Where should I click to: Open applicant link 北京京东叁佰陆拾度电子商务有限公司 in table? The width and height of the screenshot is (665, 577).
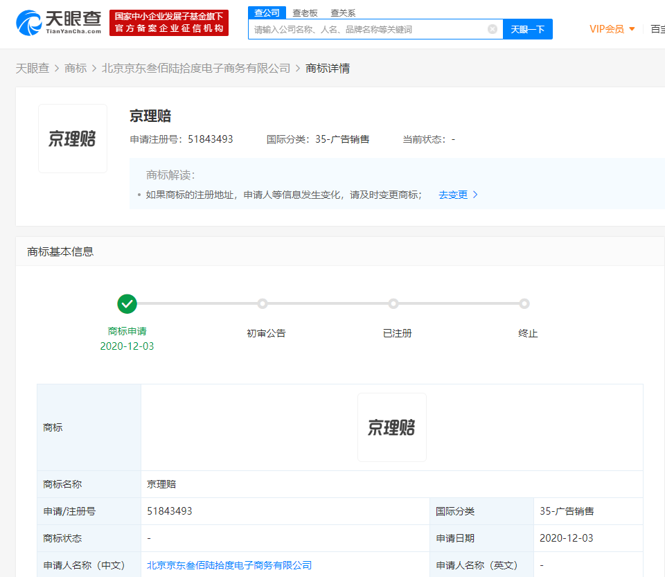(x=229, y=565)
